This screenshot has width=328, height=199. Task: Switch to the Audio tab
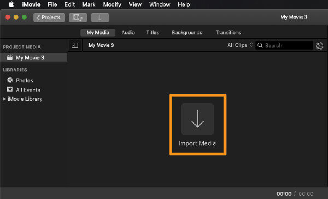coord(128,33)
